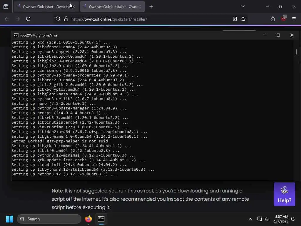View site security padlock info
The image size is (301, 226).
pyautogui.click(x=66, y=19)
